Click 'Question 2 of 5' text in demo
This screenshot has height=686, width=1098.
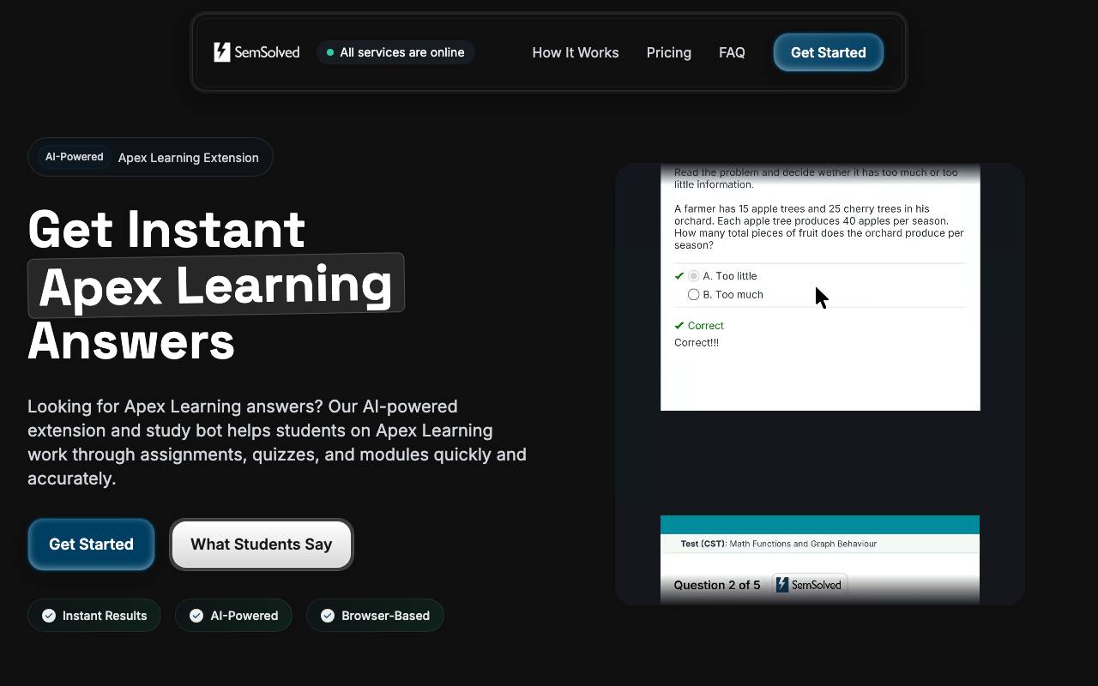point(717,585)
